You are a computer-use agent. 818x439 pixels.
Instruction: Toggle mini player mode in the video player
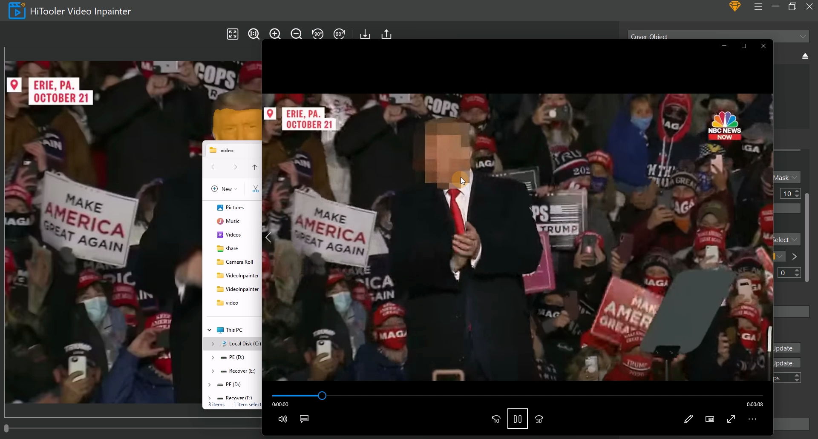coord(710,419)
